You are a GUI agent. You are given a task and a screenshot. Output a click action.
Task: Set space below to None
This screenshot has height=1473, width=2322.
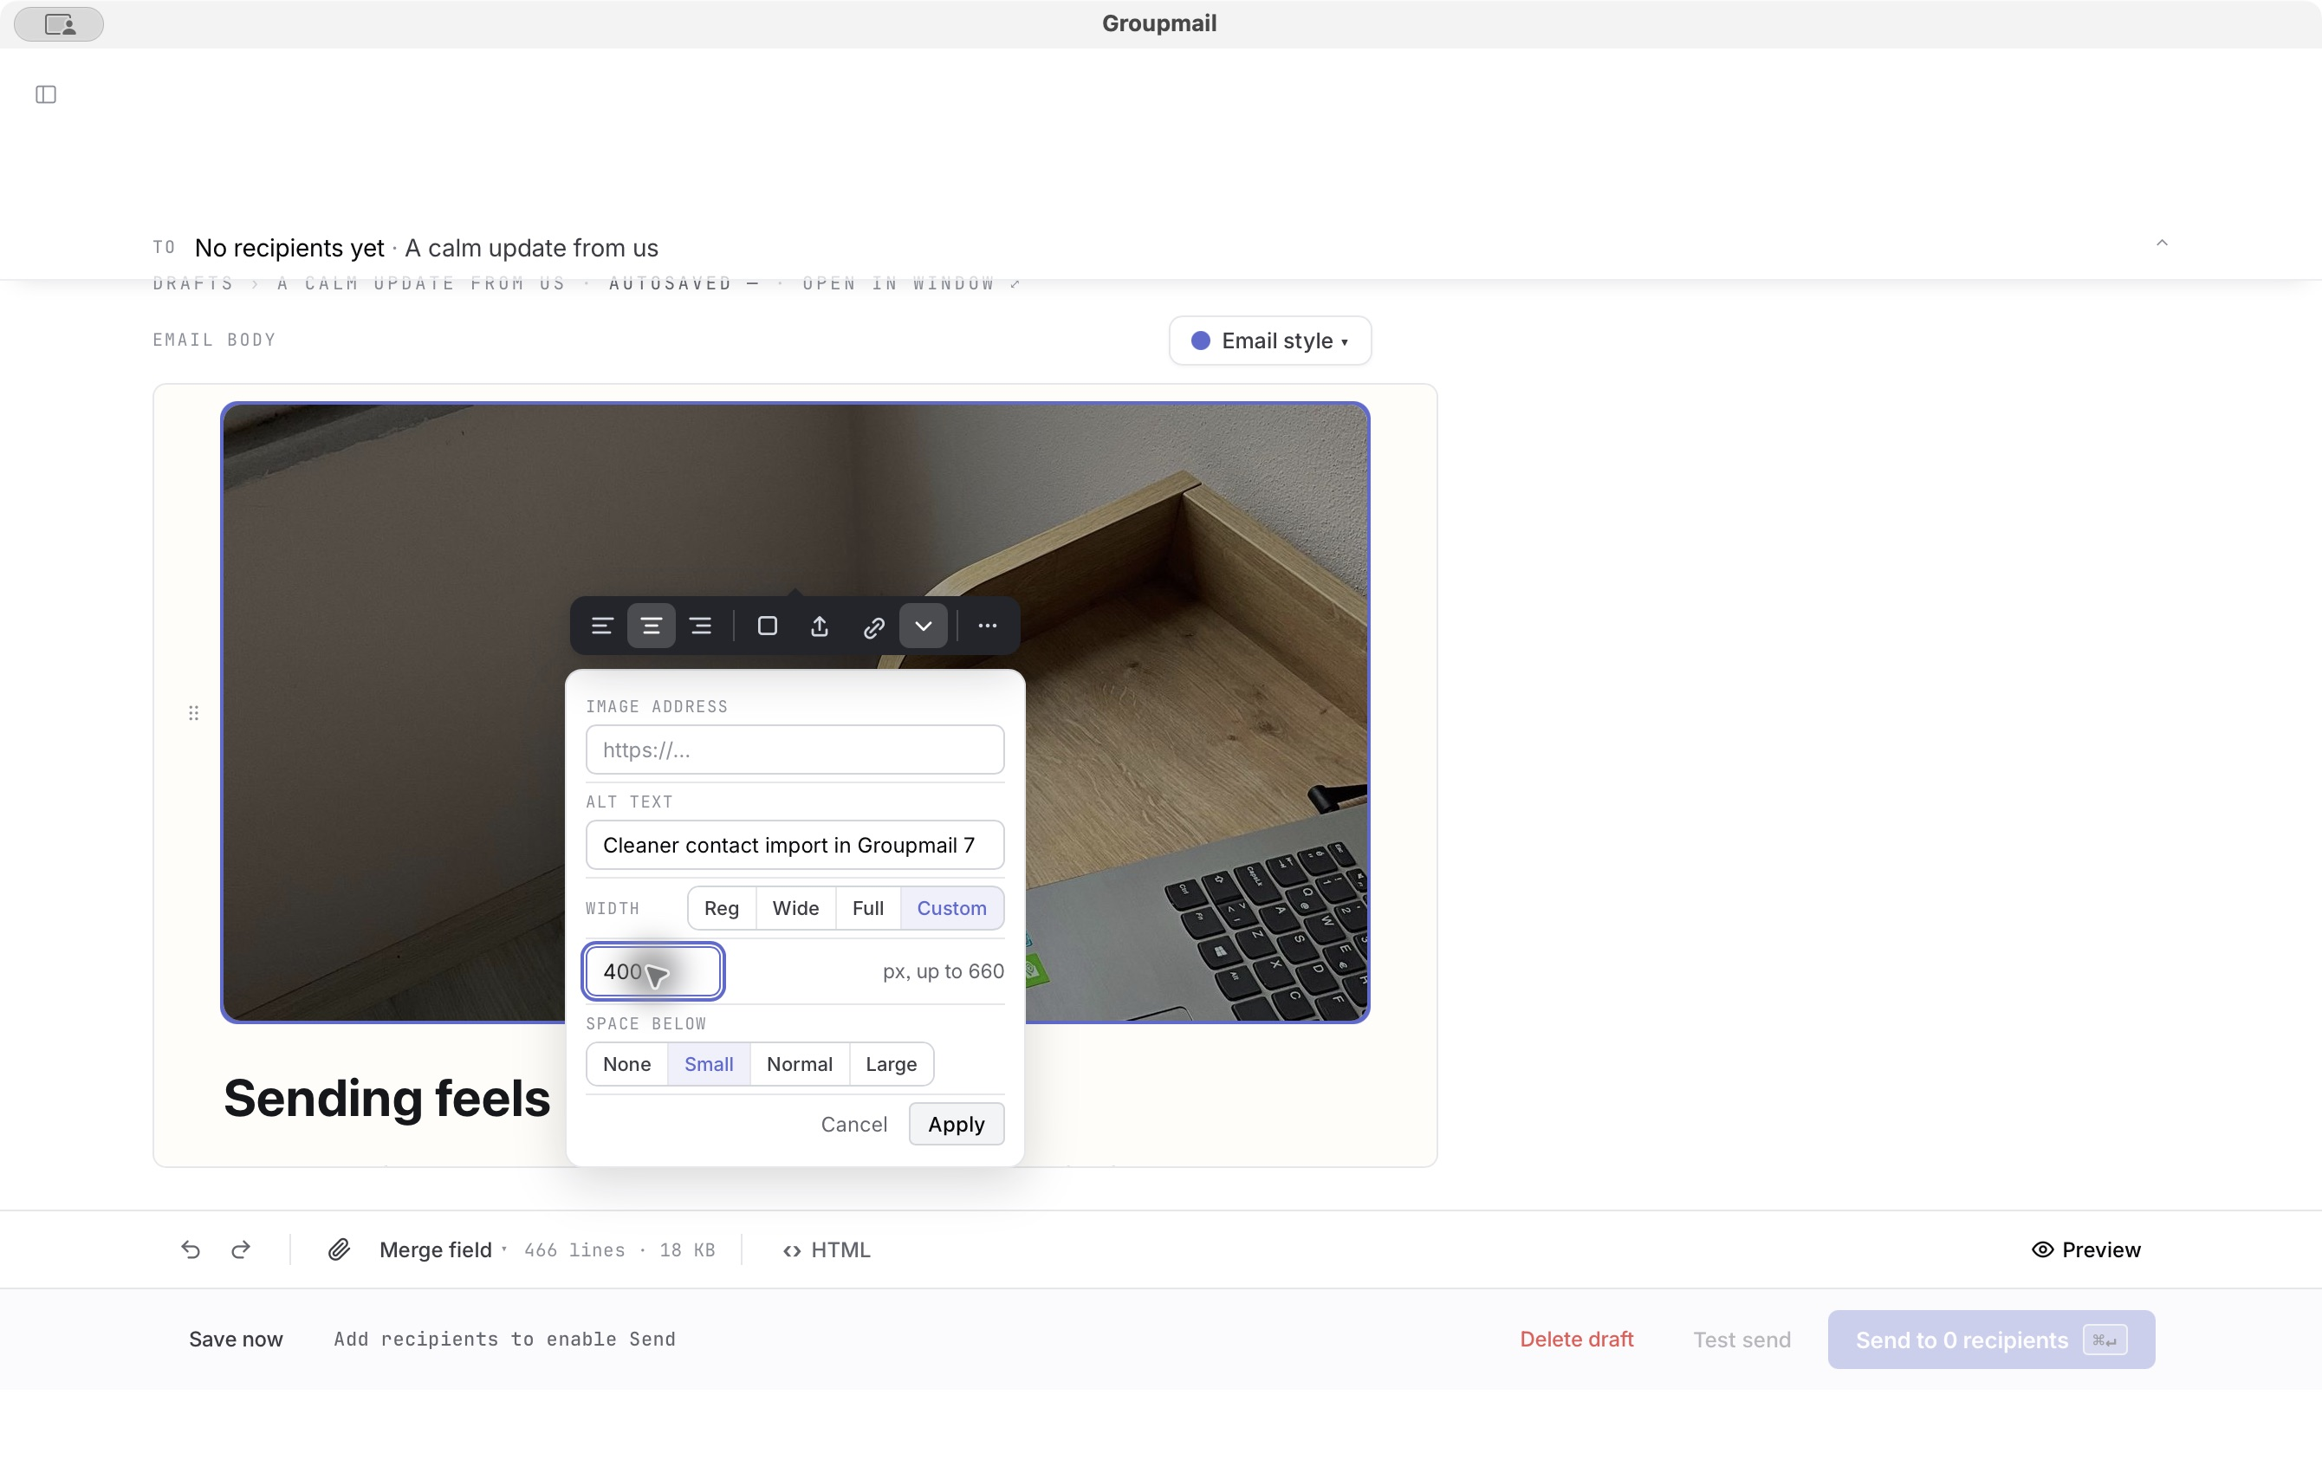pos(626,1064)
